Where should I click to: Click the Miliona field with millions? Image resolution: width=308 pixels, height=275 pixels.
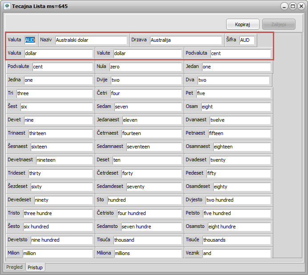pos(148,253)
